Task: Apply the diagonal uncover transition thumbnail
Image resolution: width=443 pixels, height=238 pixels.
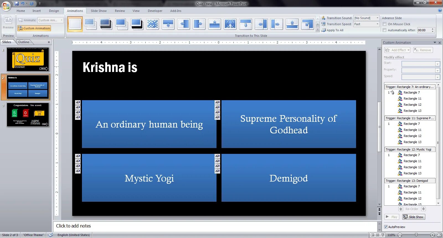Action: point(307,24)
